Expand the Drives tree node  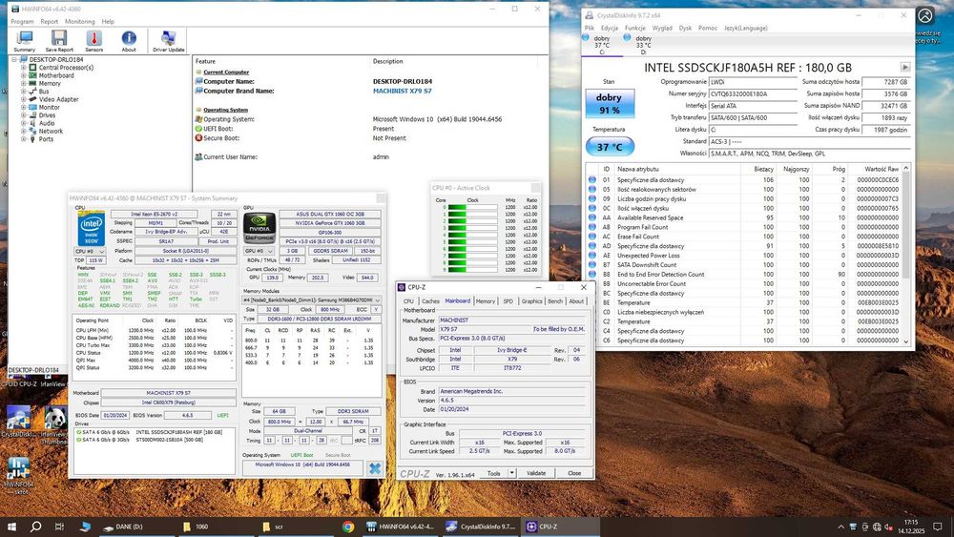[x=24, y=115]
